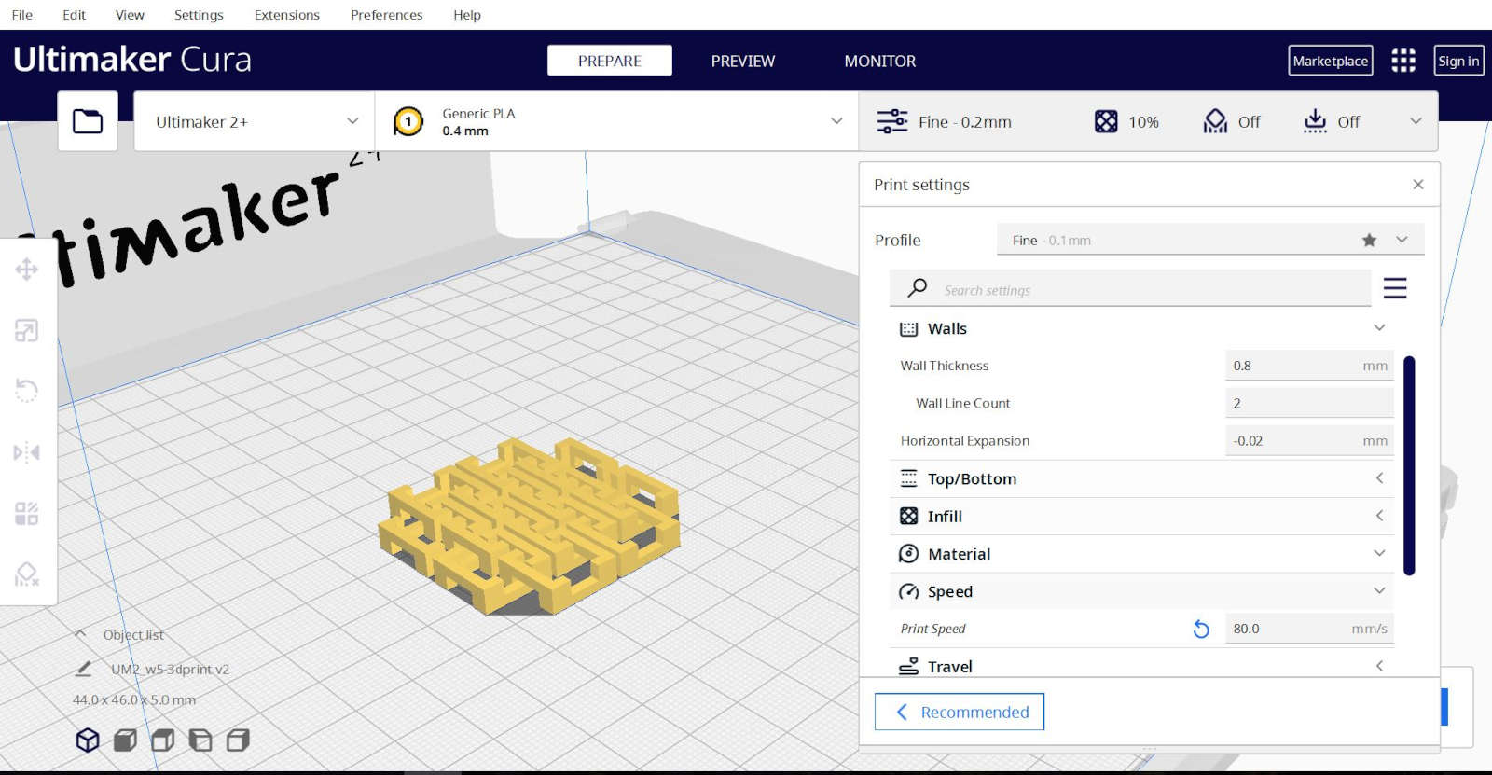Click the edit pencil beside UM2_w5-3dprint v2
Image resolution: width=1492 pixels, height=775 pixels.
pyautogui.click(x=83, y=669)
